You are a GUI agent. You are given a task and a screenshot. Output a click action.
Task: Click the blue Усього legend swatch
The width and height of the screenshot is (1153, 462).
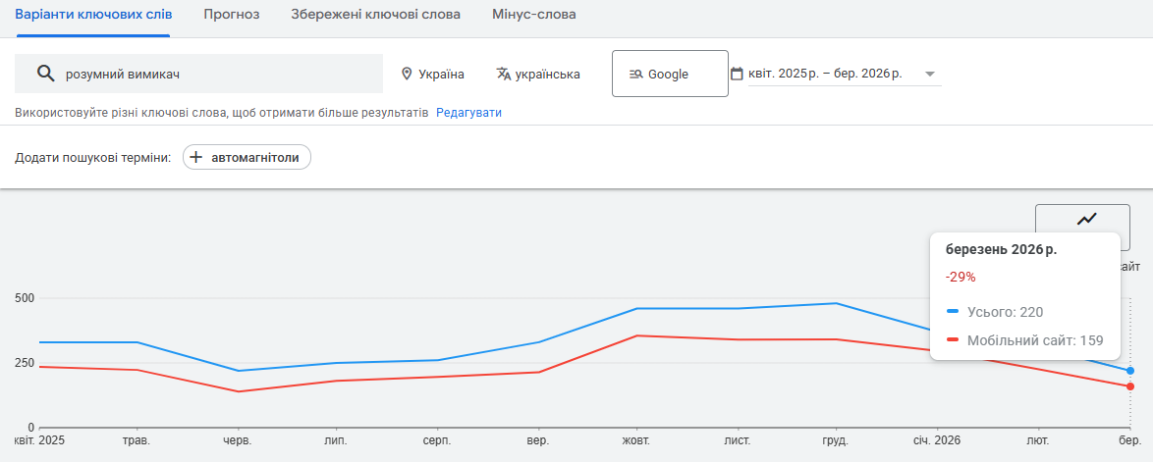(953, 312)
